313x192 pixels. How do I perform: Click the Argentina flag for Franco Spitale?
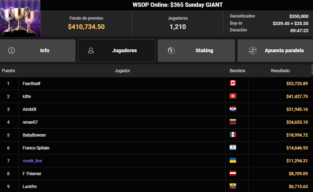233,148
